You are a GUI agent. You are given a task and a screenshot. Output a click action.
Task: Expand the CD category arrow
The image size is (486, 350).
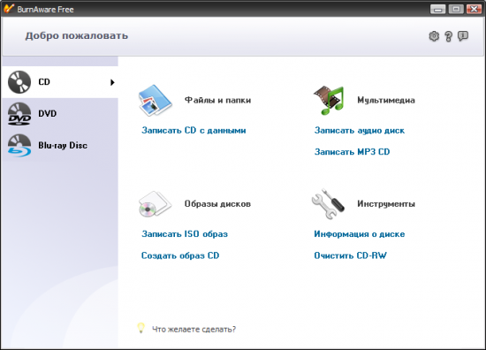(112, 82)
